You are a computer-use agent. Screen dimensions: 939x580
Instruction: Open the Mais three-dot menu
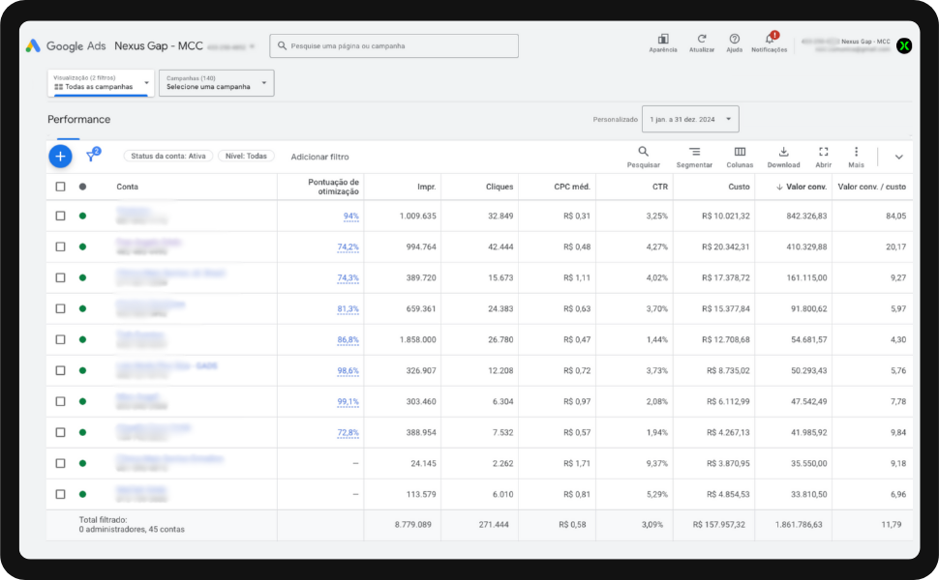[x=856, y=152]
